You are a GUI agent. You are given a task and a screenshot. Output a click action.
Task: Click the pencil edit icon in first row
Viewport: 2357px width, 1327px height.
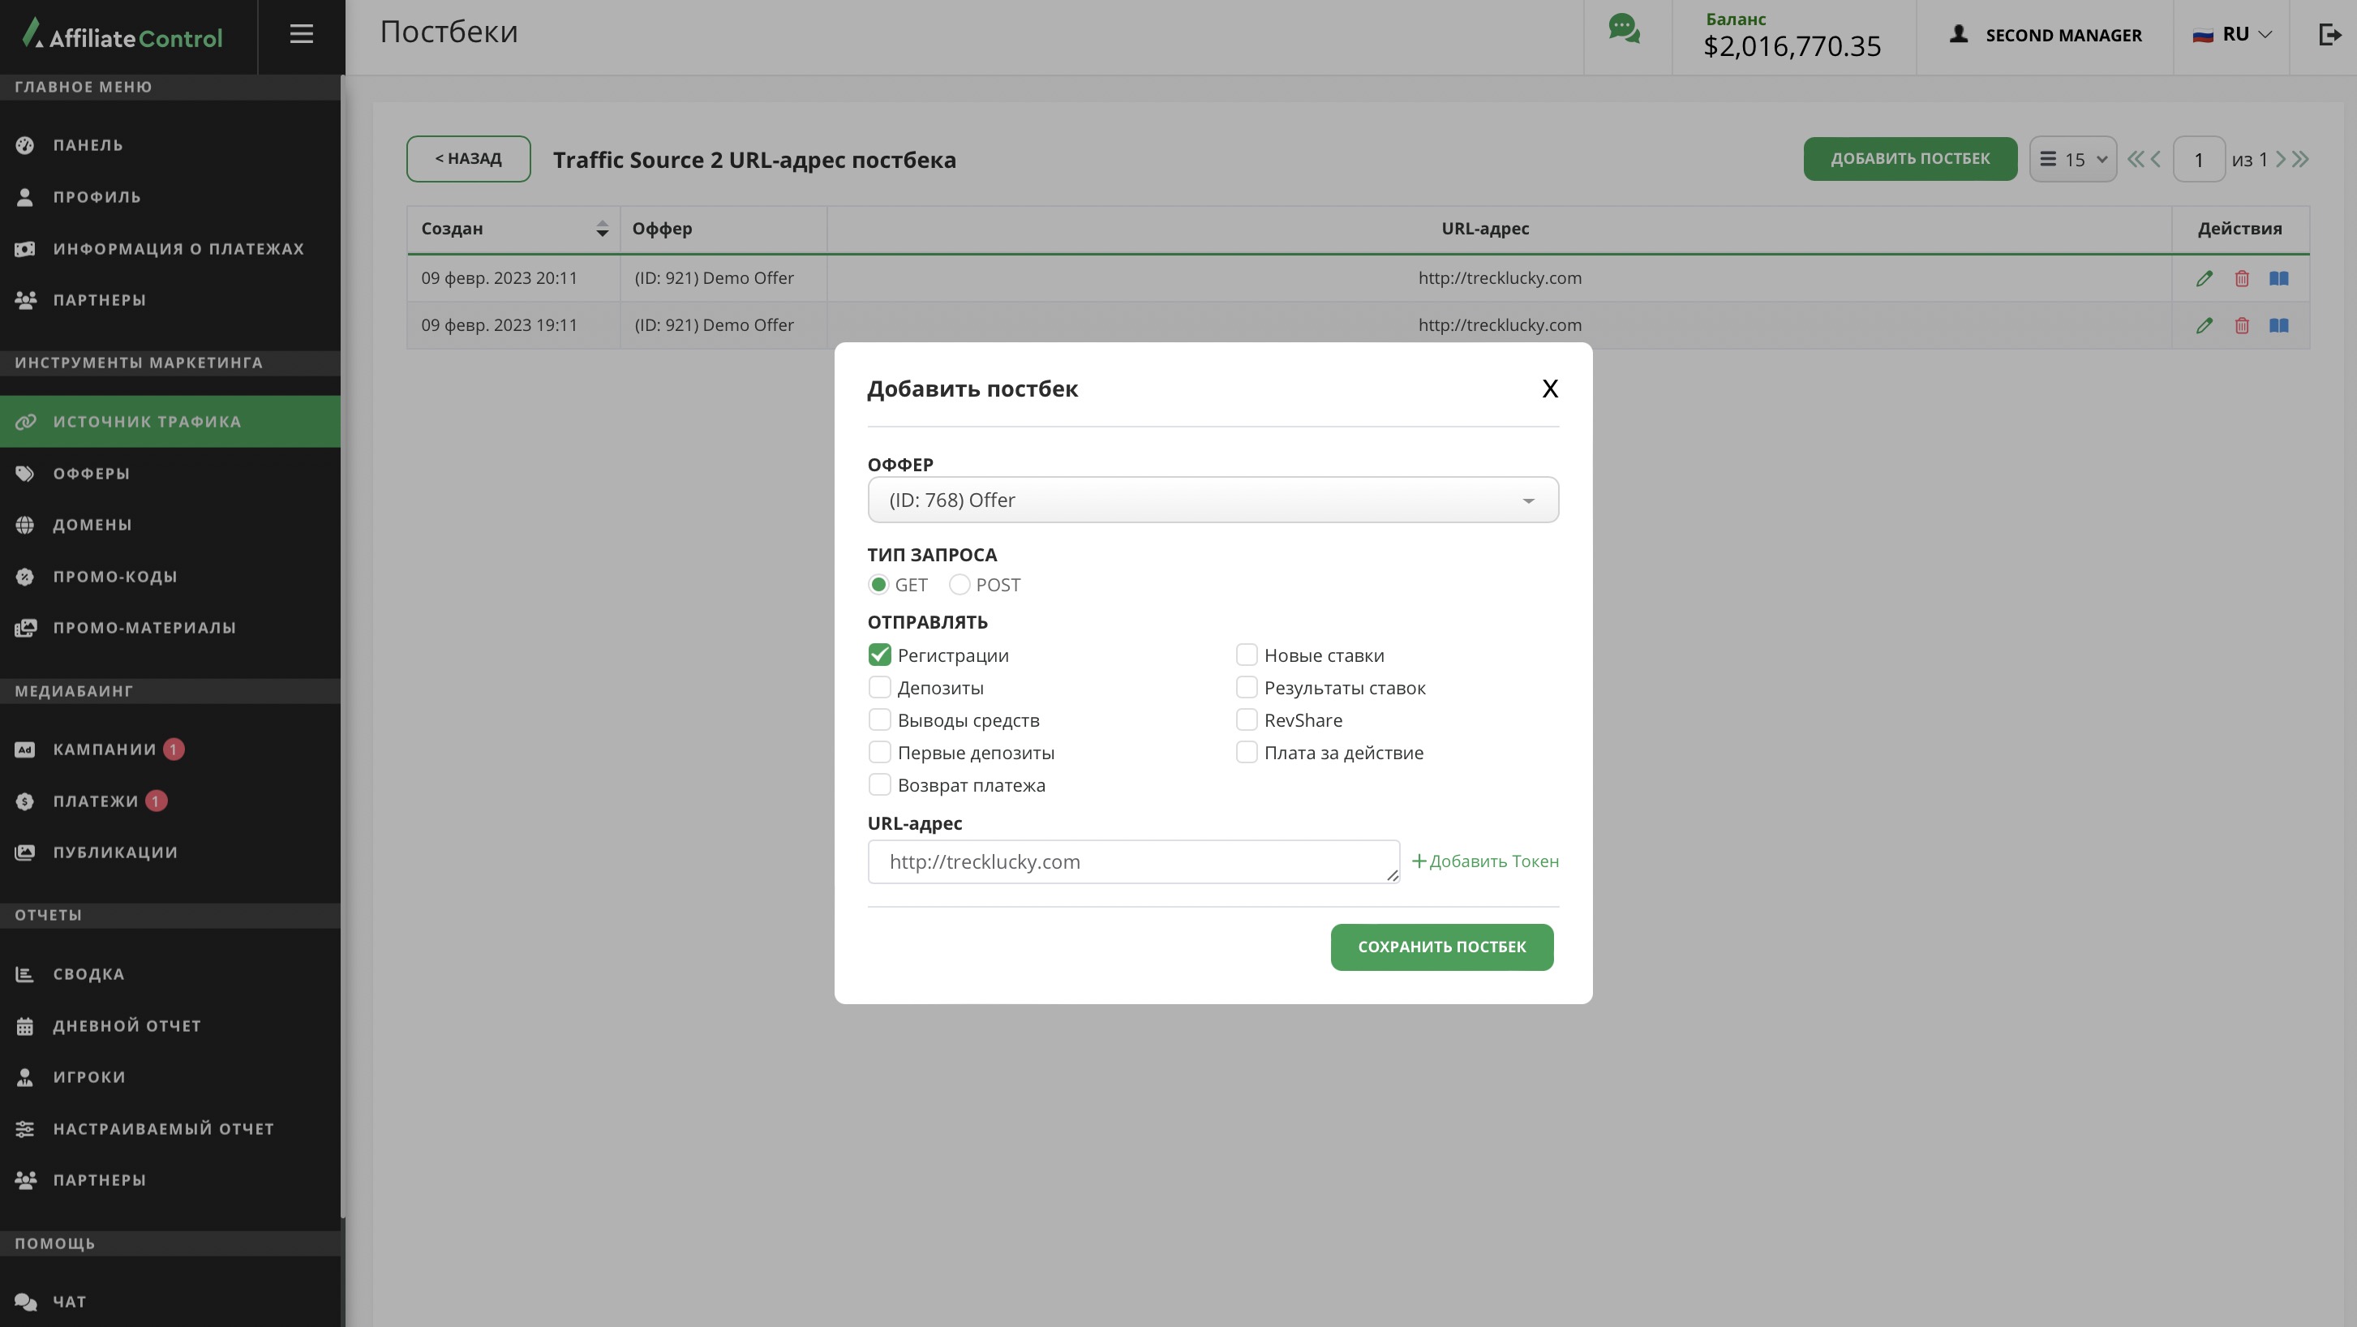pyautogui.click(x=2205, y=278)
